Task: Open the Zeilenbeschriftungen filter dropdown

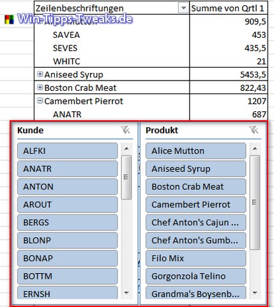Action: click(x=183, y=8)
